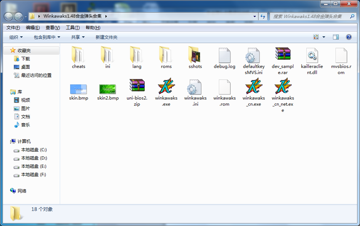The width and height of the screenshot is (360, 226).
Task: Open the 帮助(H) menu
Action: [x=93, y=27]
